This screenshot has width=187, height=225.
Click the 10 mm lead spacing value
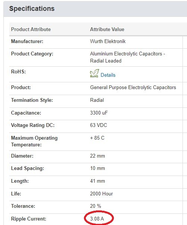[x=97, y=168]
